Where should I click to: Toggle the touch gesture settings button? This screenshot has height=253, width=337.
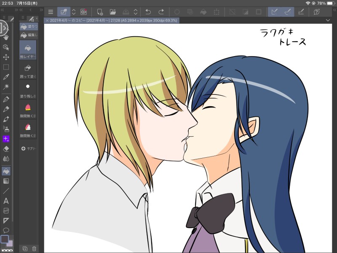[64, 12]
